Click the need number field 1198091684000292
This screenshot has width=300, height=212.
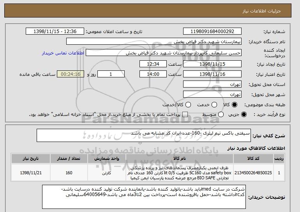212,32
